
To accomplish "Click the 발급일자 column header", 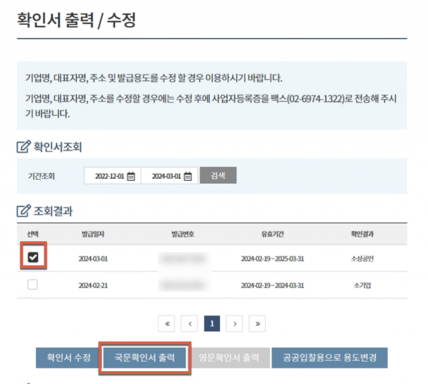I will tap(93, 234).
